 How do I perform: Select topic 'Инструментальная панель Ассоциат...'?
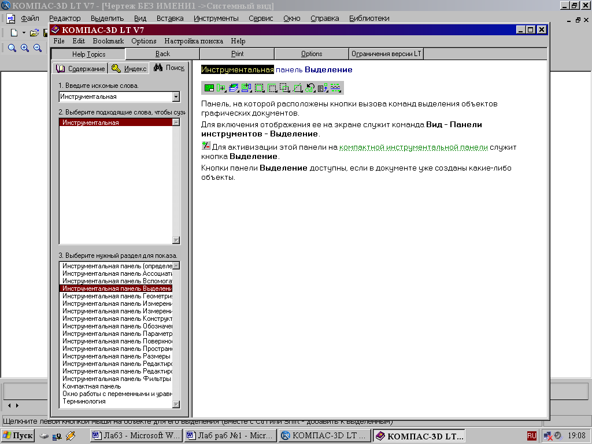pyautogui.click(x=116, y=273)
